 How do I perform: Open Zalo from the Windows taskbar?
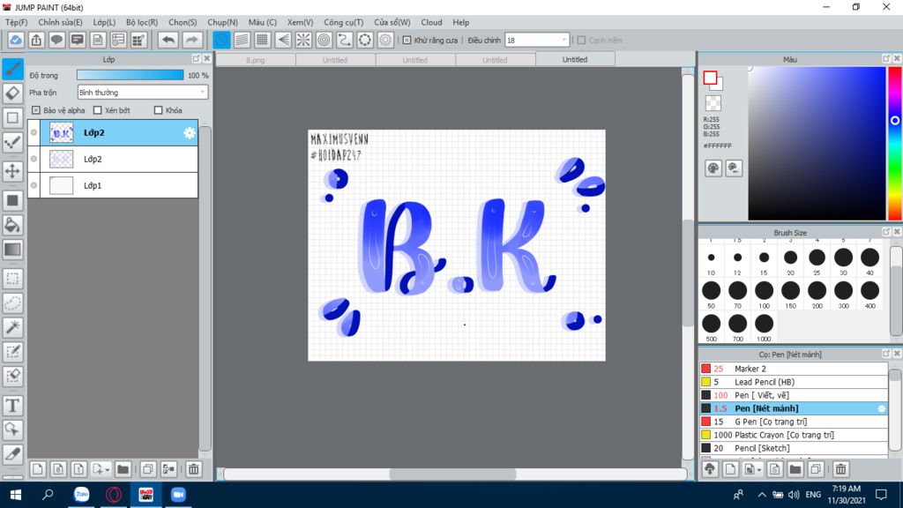tap(82, 494)
